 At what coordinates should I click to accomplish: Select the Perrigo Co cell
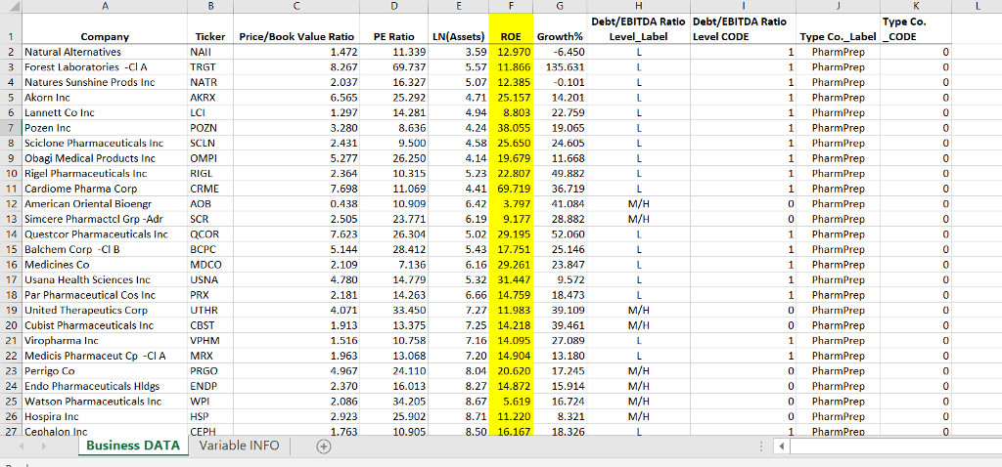pyautogui.click(x=105, y=370)
